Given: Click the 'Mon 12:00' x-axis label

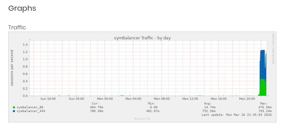Looking at the screenshot, I should [190, 99].
